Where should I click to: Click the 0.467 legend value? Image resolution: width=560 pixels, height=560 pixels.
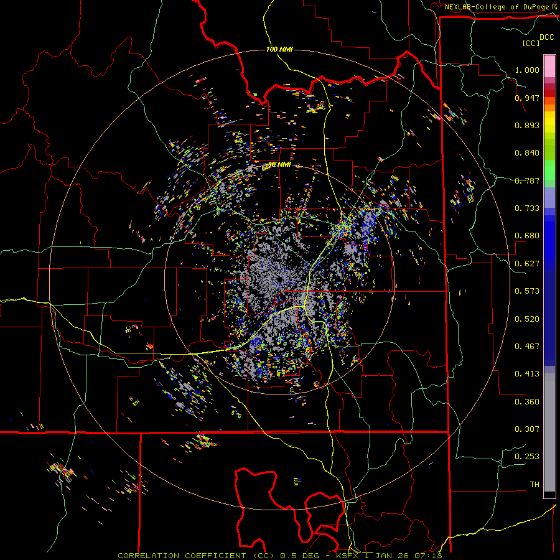[x=527, y=347]
